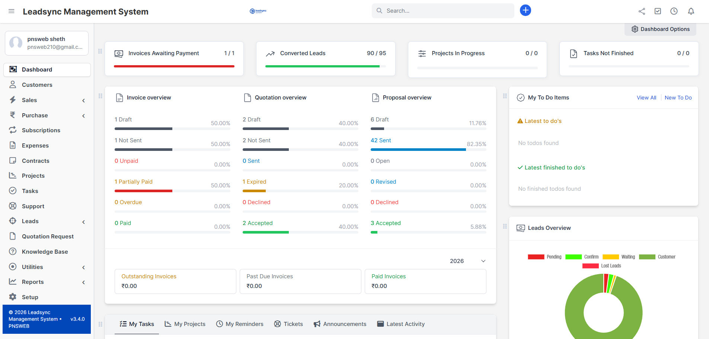Open the Subscriptions section in the sidebar
This screenshot has width=709, height=339.
[41, 130]
